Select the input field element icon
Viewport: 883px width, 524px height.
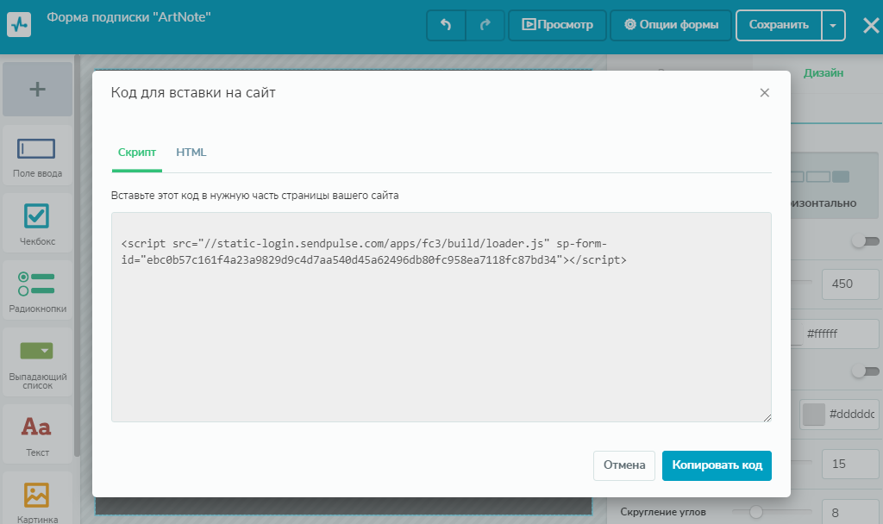coord(37,148)
